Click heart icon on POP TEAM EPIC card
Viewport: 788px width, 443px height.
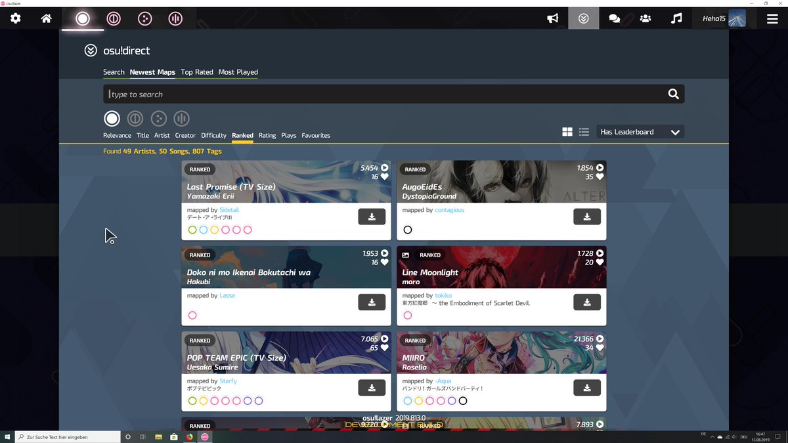pos(385,348)
